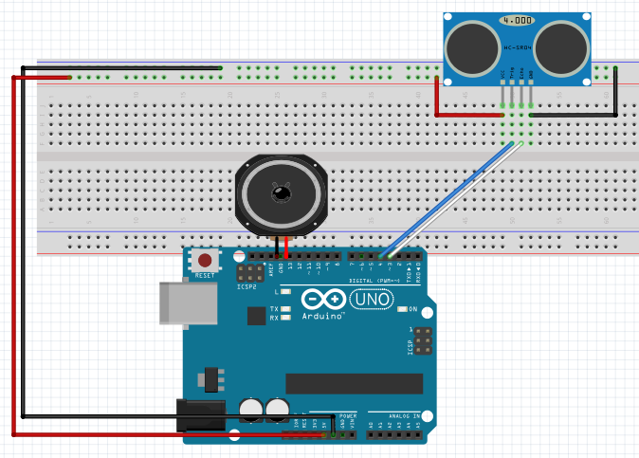Select the blue wire to the sensor
This screenshot has width=639, height=458.
[446, 199]
